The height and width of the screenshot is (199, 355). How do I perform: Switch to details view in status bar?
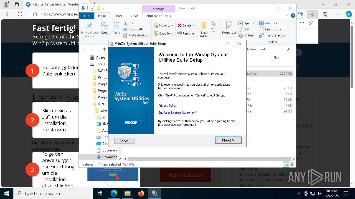(x=286, y=164)
